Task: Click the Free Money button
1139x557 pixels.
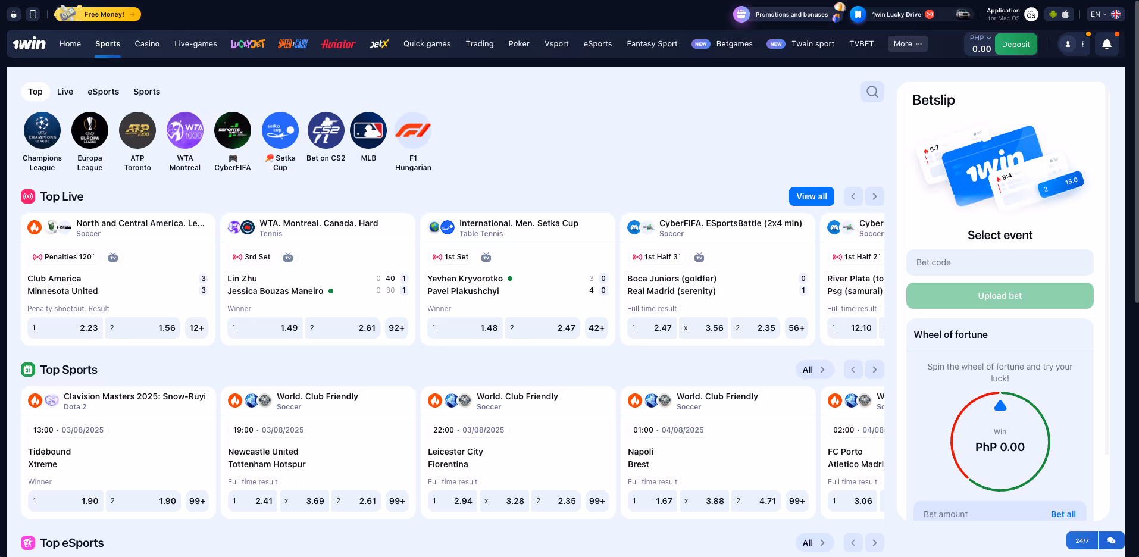Action: click(x=98, y=14)
